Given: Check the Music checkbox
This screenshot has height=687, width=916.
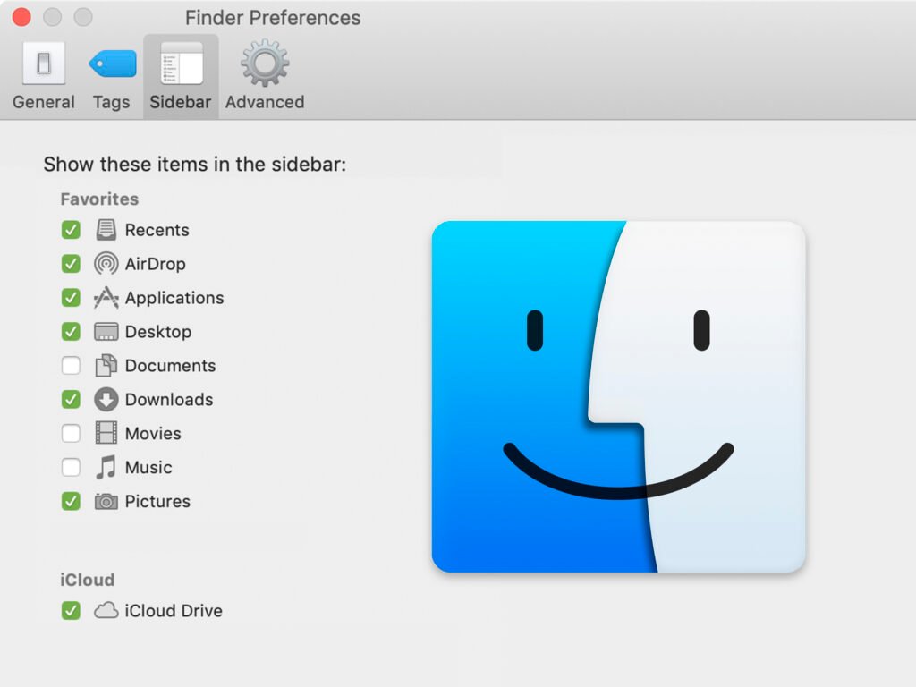Looking at the screenshot, I should tap(71, 467).
